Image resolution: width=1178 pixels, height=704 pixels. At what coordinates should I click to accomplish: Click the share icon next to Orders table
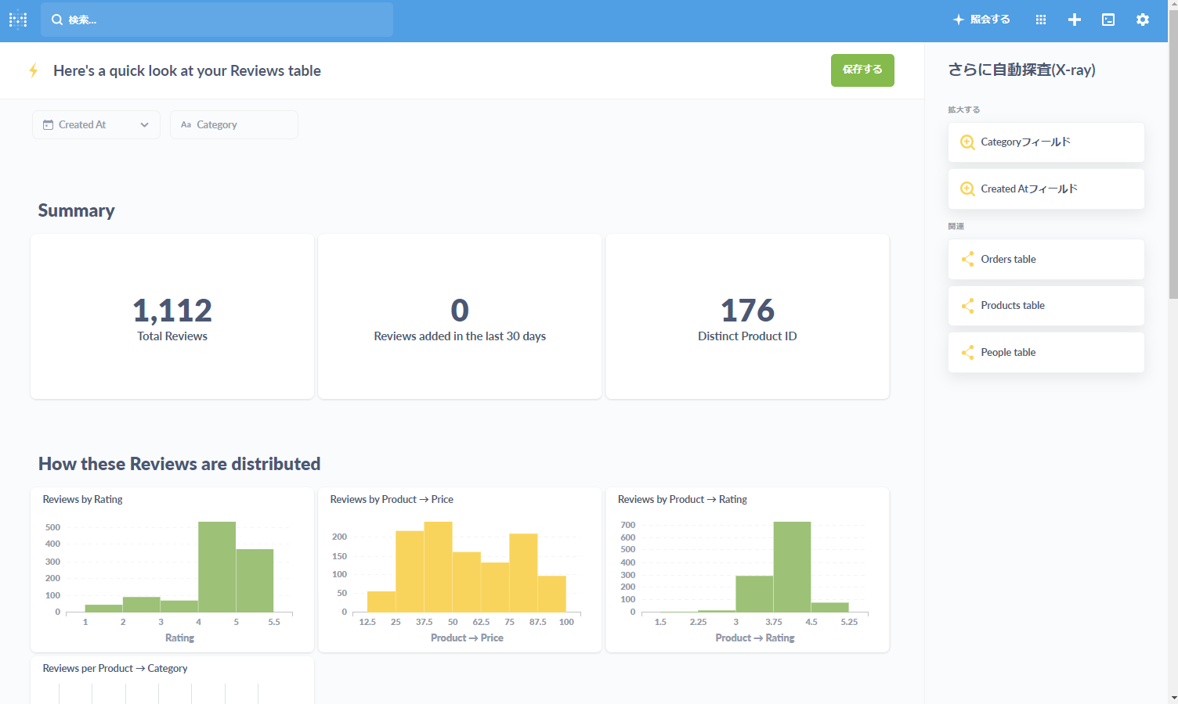coord(967,259)
